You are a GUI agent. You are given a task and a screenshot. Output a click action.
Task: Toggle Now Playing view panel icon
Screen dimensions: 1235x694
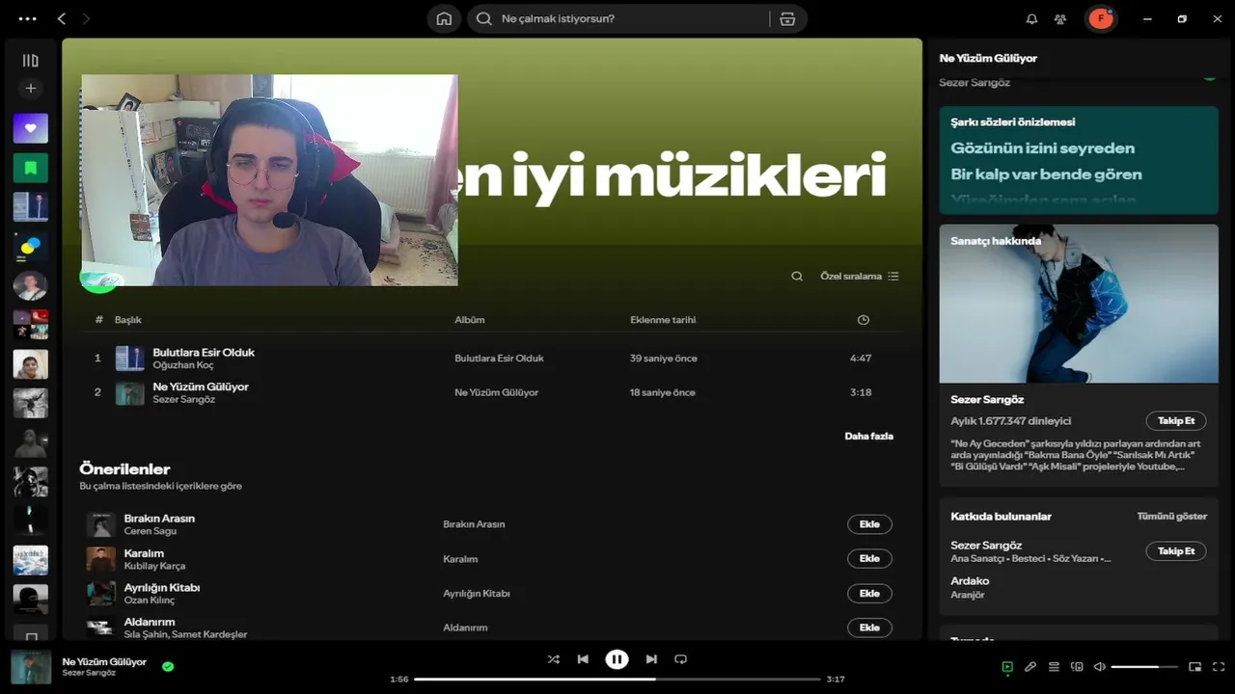click(1007, 667)
